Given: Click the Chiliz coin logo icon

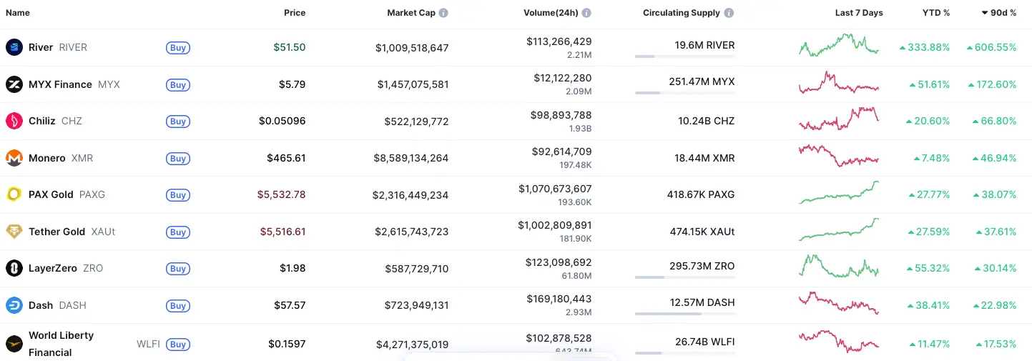Looking at the screenshot, I should [x=14, y=121].
